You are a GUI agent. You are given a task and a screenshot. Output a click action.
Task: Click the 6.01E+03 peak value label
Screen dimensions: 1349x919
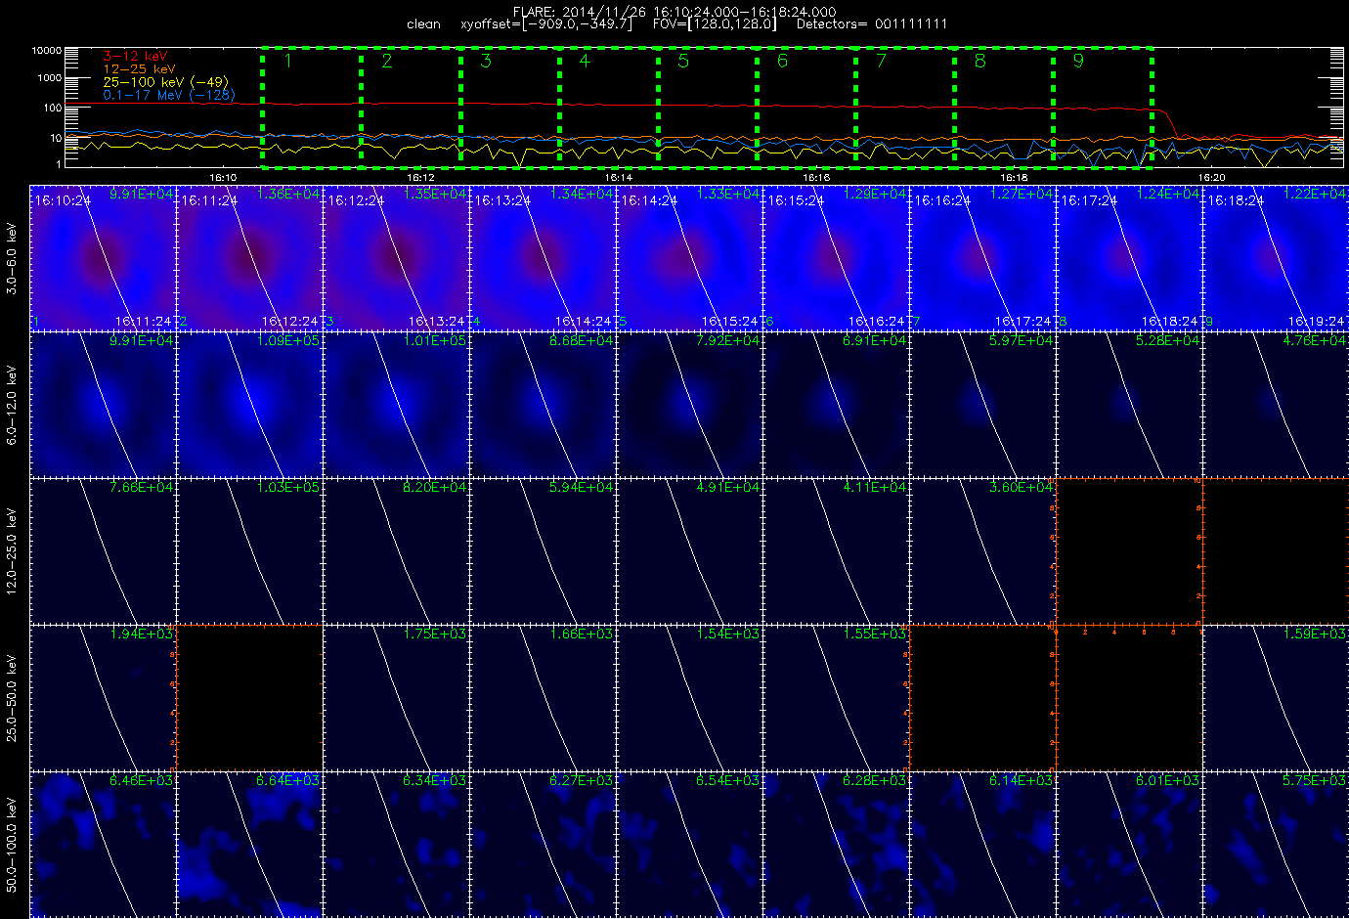pyautogui.click(x=1168, y=781)
